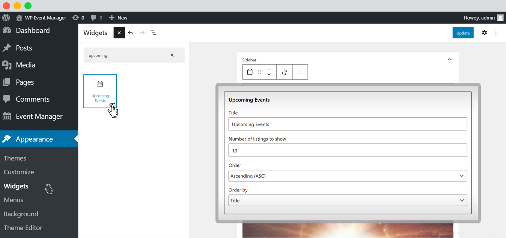The width and height of the screenshot is (506, 238).
Task: Open block toolbar more options menu
Action: point(300,72)
